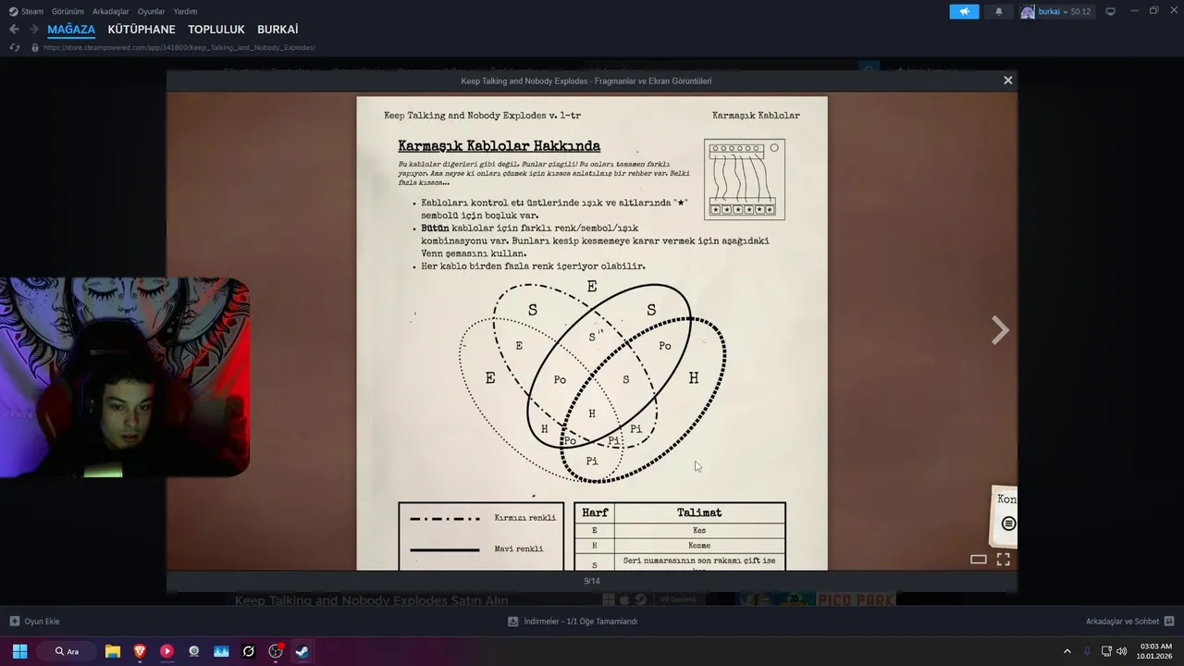Click the Steam taskbar icon
Image resolution: width=1184 pixels, height=666 pixels.
(302, 651)
